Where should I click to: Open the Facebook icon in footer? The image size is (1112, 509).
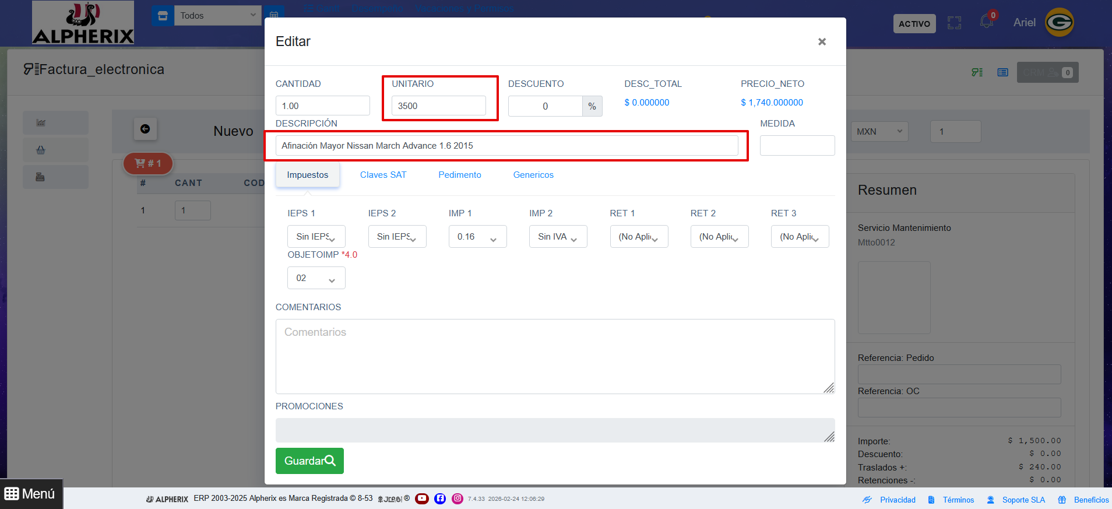[x=440, y=499]
